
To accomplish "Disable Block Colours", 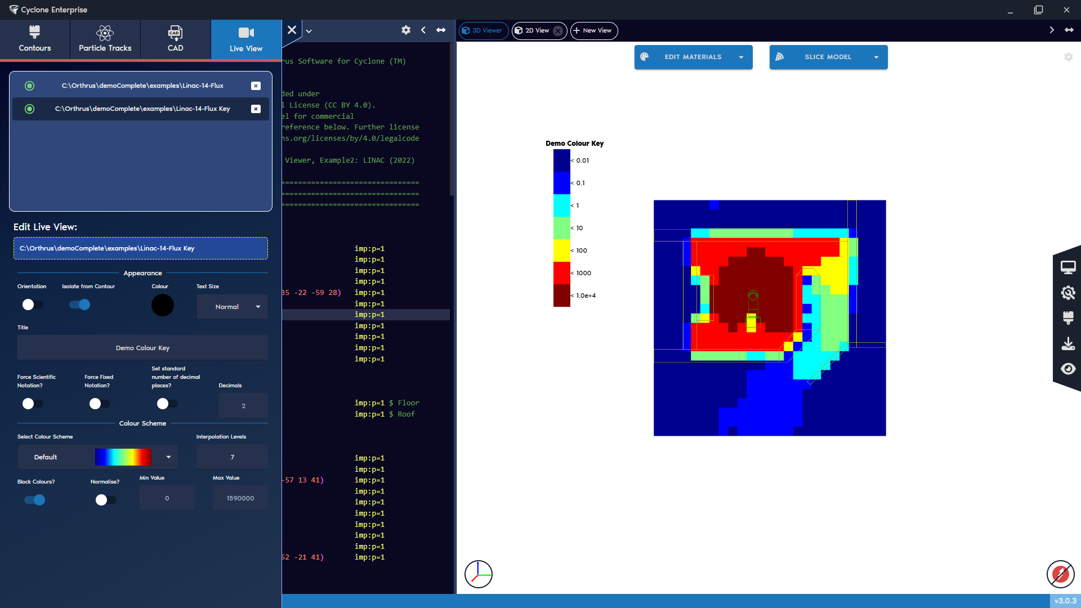I will coord(35,500).
